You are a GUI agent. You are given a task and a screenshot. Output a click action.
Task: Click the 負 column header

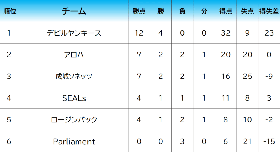(182, 11)
